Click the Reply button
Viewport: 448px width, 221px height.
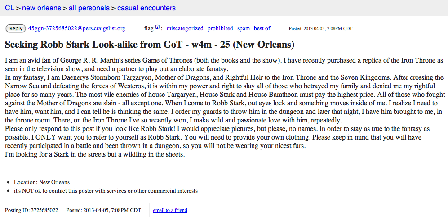[x=16, y=28]
